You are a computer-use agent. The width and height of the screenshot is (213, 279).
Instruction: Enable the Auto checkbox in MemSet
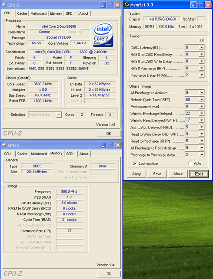tap(190, 163)
